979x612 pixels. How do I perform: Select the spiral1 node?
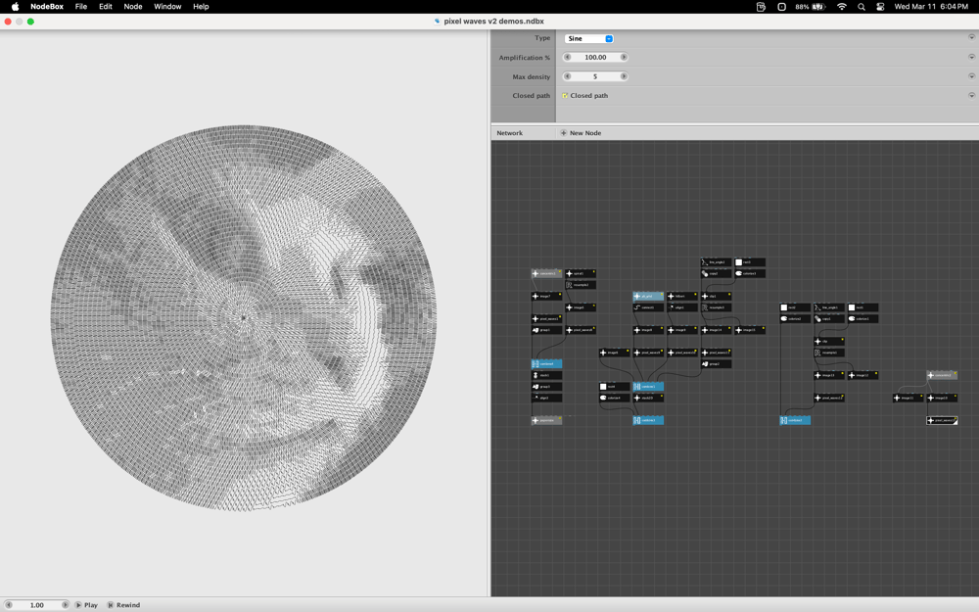click(x=580, y=273)
